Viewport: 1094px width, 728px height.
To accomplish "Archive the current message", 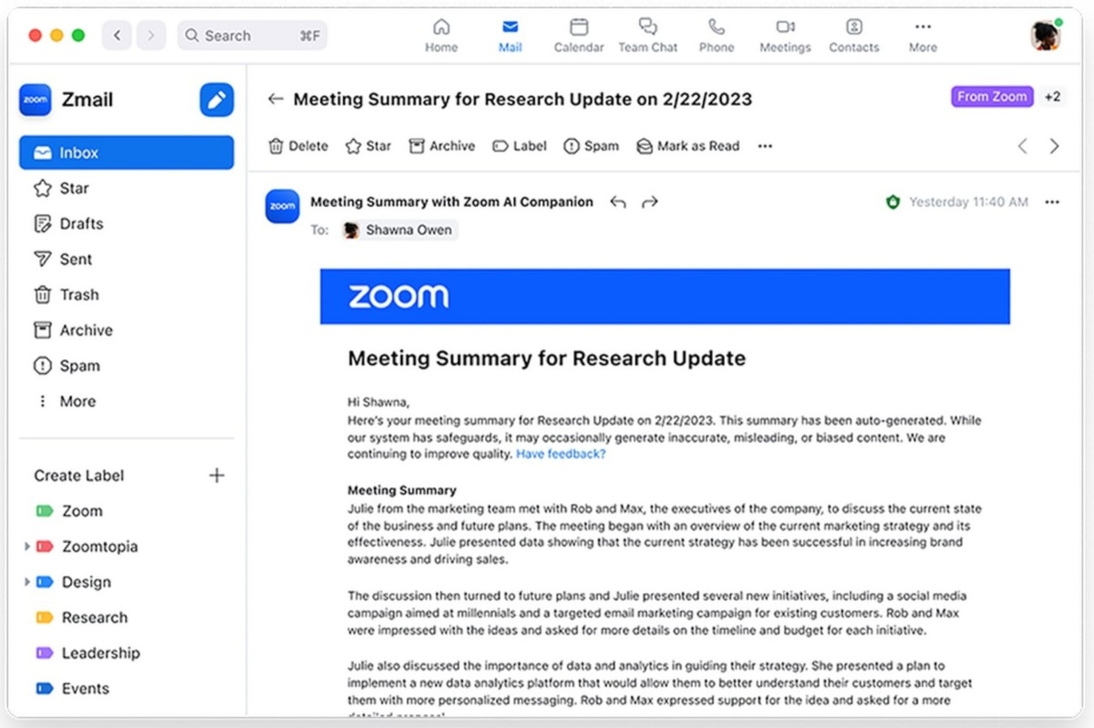I will [x=442, y=146].
